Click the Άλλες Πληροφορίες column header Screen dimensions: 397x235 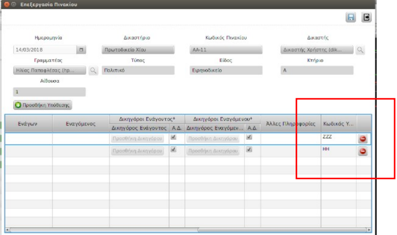tap(290, 124)
